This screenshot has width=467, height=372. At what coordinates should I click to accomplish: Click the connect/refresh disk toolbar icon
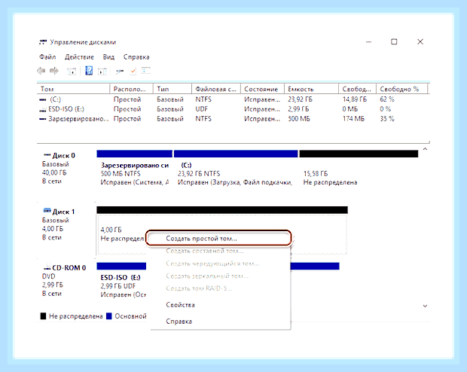click(120, 72)
